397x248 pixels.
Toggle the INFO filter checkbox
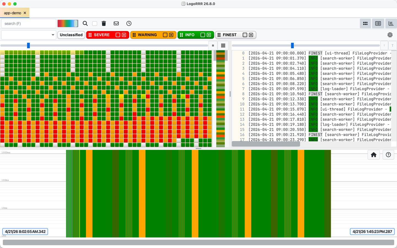(x=203, y=35)
